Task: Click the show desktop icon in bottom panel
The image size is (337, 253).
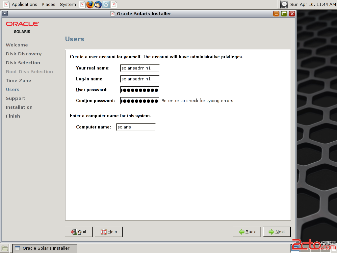Action: (5, 248)
